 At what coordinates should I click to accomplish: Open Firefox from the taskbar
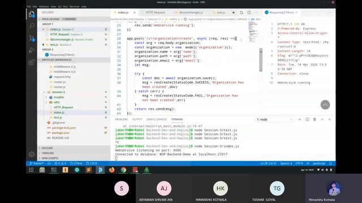(112, 170)
